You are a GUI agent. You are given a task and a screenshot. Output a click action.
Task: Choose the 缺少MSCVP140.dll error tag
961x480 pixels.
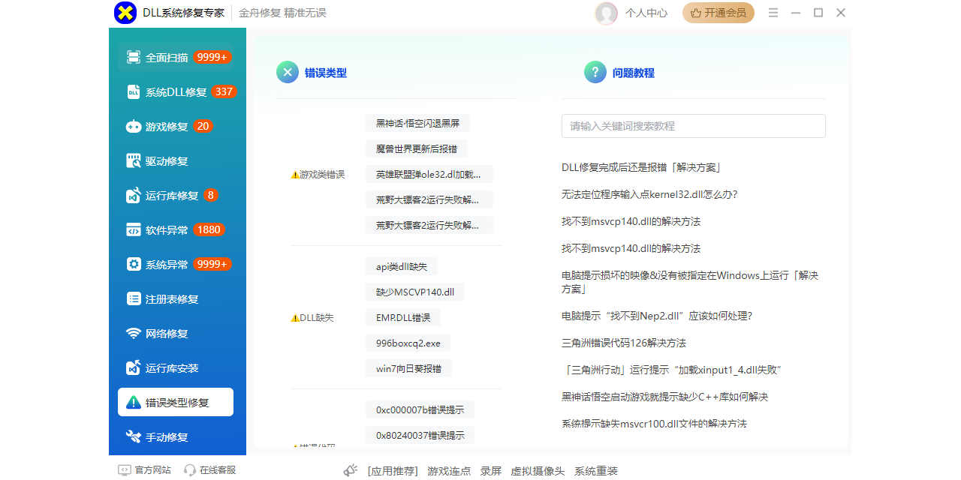pos(414,292)
